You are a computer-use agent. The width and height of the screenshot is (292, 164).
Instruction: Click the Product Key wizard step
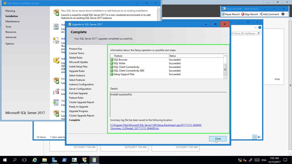click(x=76, y=49)
